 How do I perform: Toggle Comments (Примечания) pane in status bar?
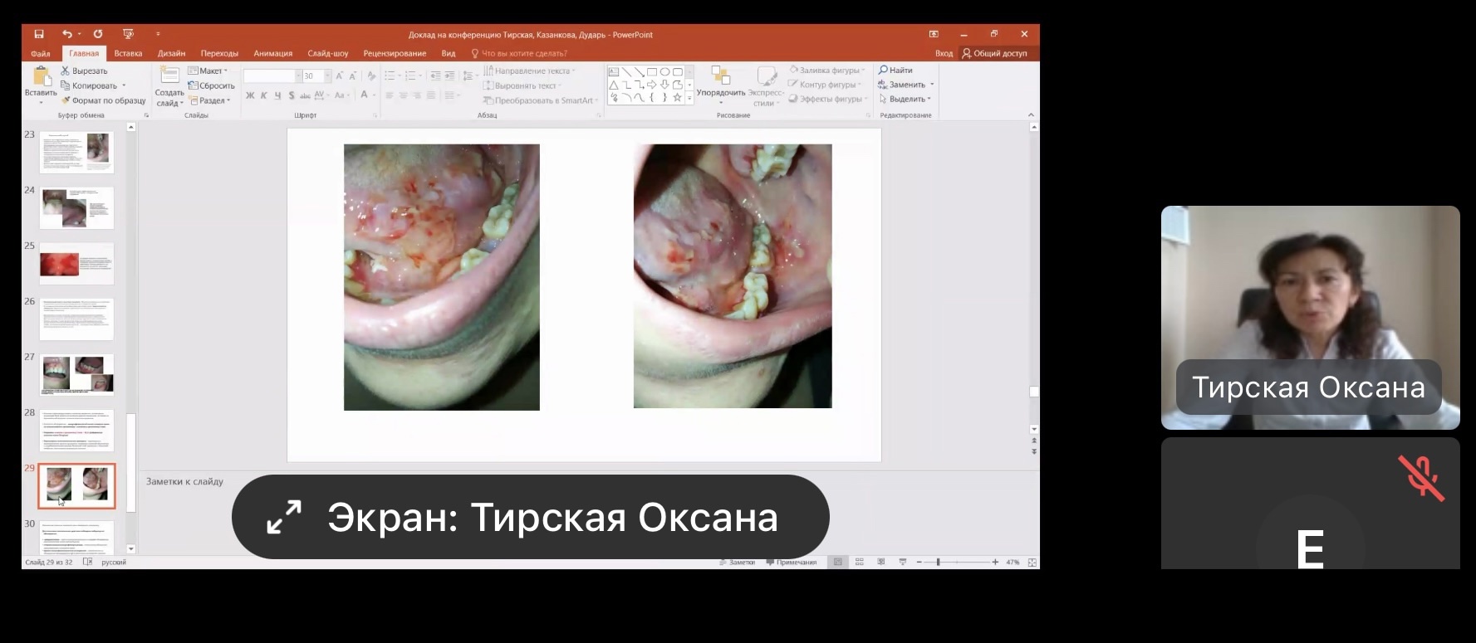pos(791,562)
